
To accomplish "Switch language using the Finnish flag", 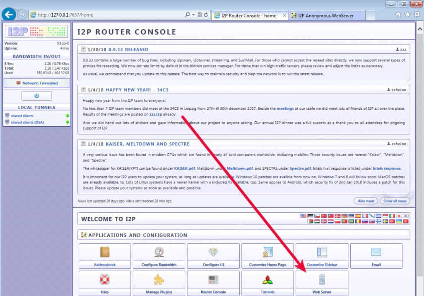I will click(378, 221).
